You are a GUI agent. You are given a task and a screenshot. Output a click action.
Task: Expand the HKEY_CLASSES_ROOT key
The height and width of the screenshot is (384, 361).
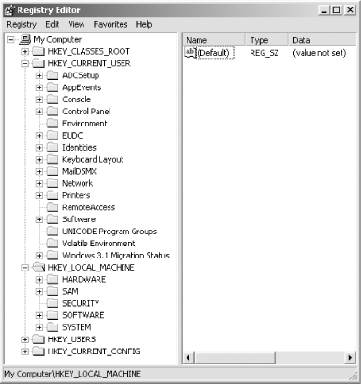click(25, 51)
